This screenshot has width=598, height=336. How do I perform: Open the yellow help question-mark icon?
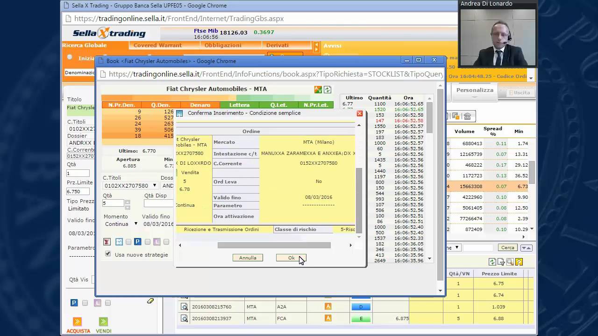[519, 262]
